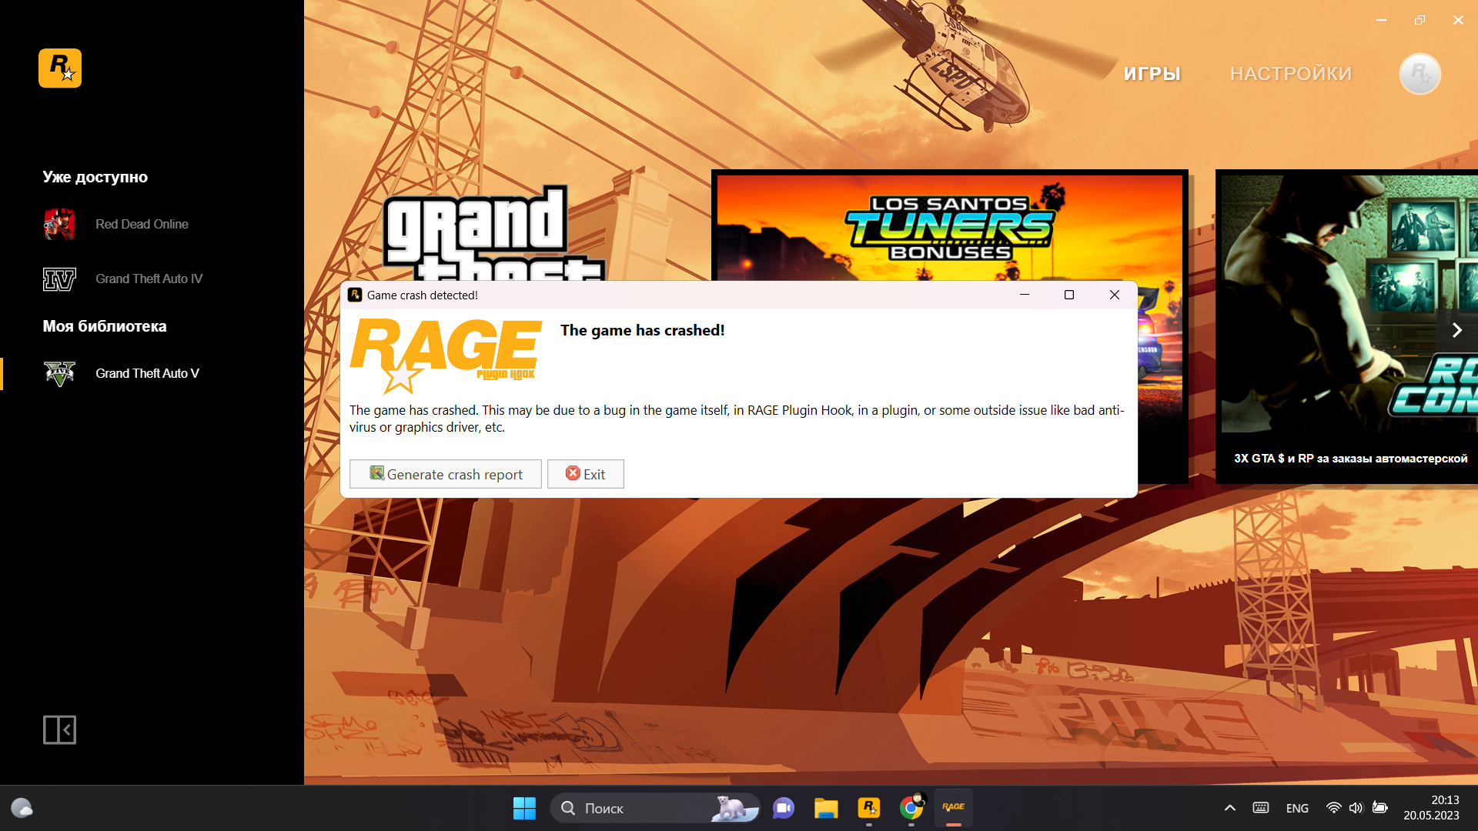Expand hidden system tray icons
Viewport: 1478px width, 831px height.
[x=1229, y=808]
